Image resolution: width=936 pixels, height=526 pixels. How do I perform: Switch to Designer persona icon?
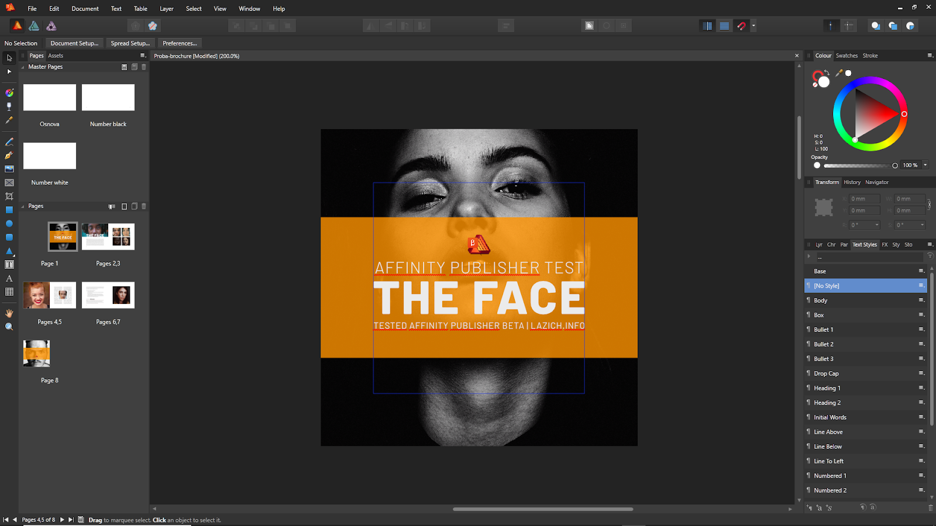[34, 26]
